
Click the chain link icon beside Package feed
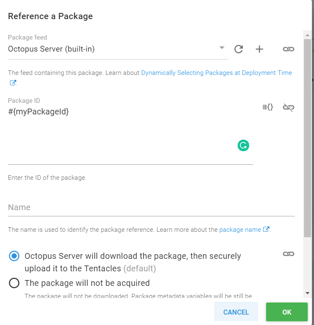[x=289, y=49]
